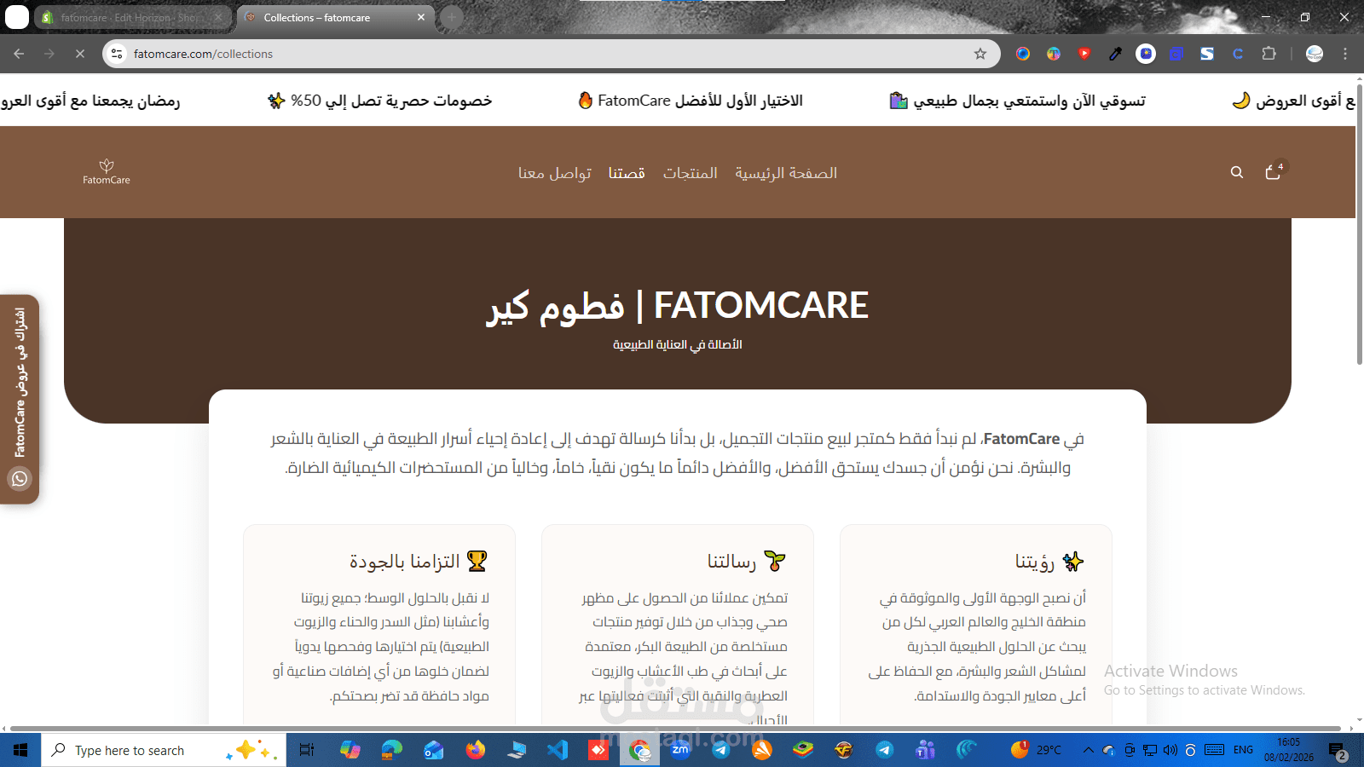
Task: Click the volume speaker tray icon
Action: point(1170,750)
